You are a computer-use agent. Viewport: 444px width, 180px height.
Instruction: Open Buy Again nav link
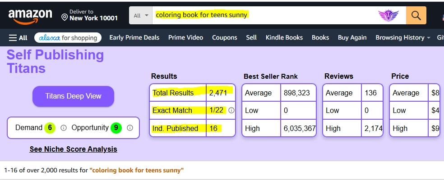point(352,38)
